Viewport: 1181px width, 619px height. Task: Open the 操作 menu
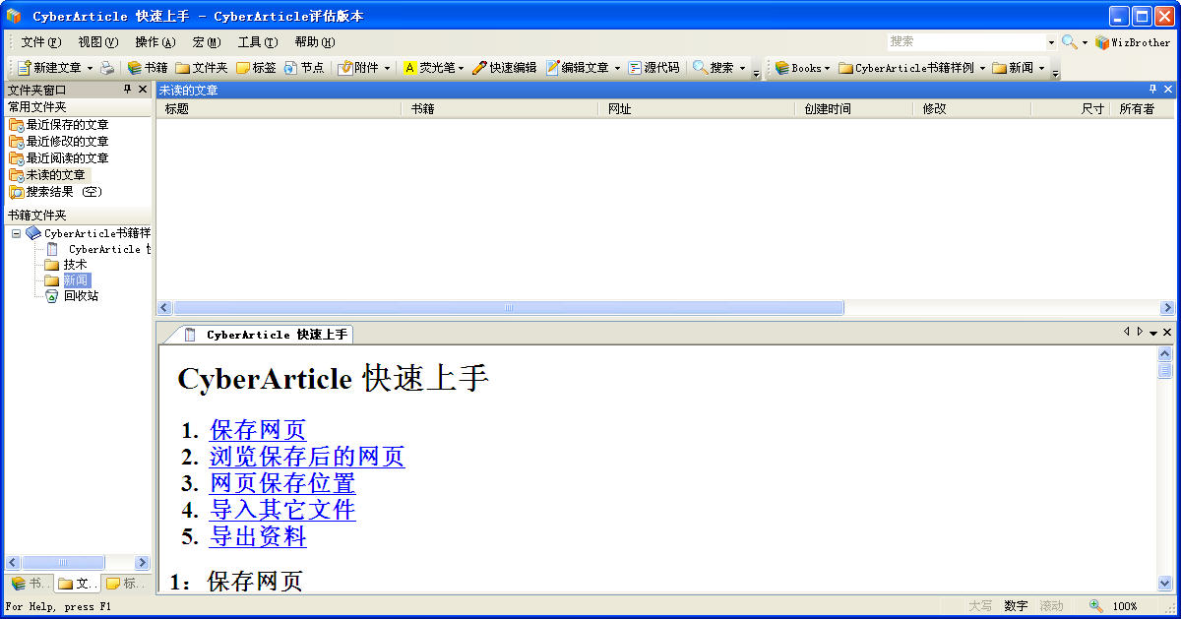click(155, 42)
